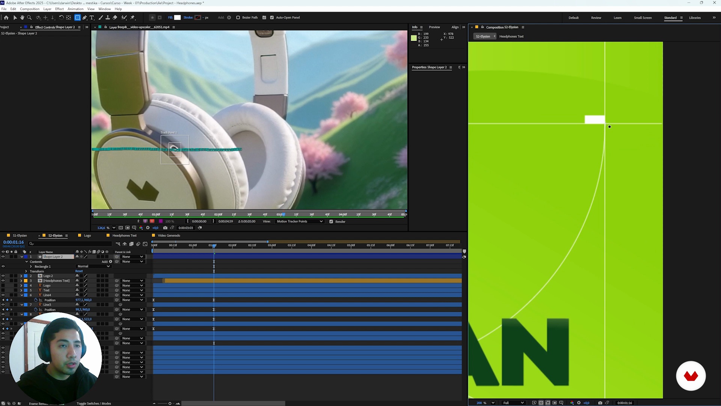The image size is (721, 406).
Task: Select the Type (T) tool
Action: point(92,18)
